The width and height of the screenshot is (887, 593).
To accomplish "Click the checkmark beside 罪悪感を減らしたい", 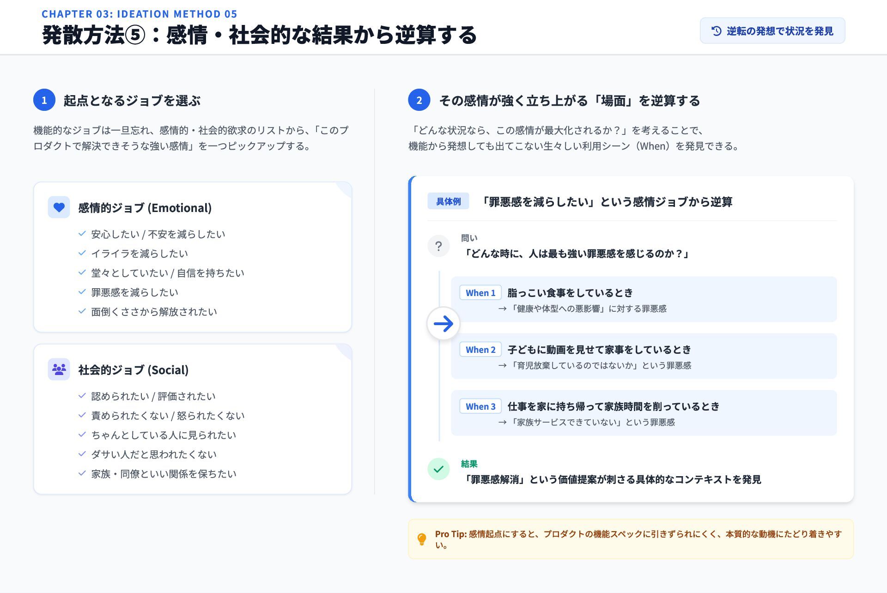I will click(82, 292).
